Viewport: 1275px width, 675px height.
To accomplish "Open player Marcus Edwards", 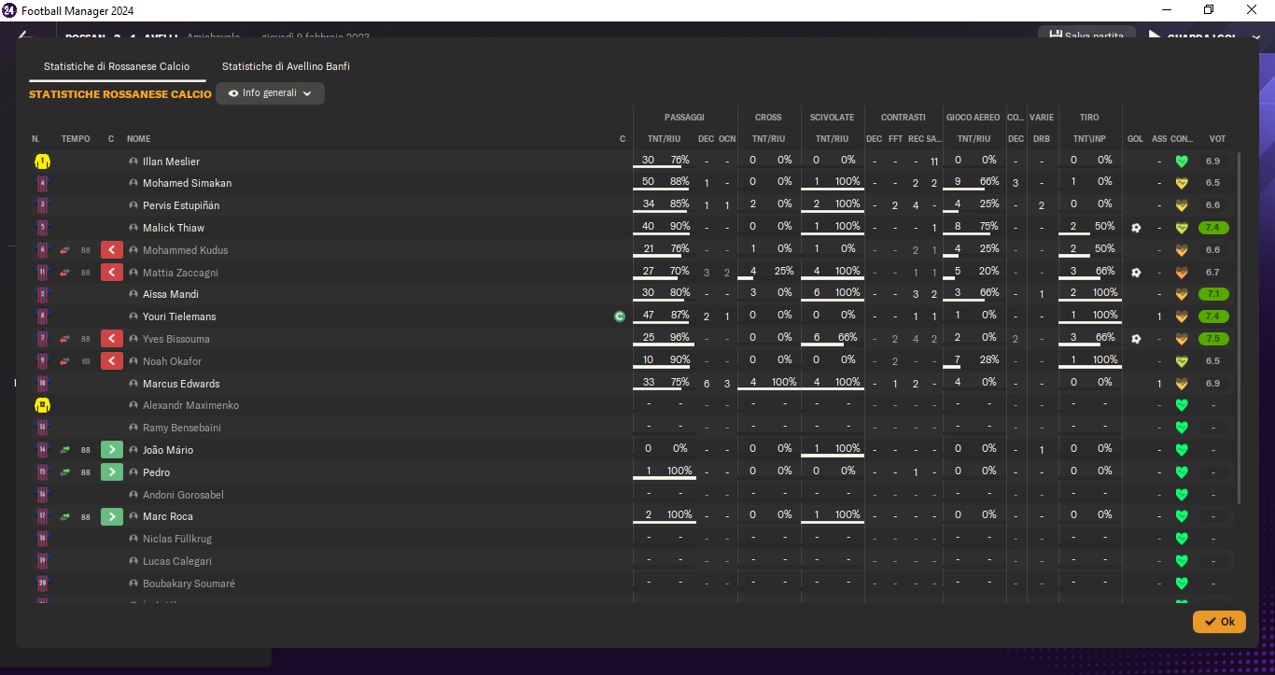I will pyautogui.click(x=181, y=384).
